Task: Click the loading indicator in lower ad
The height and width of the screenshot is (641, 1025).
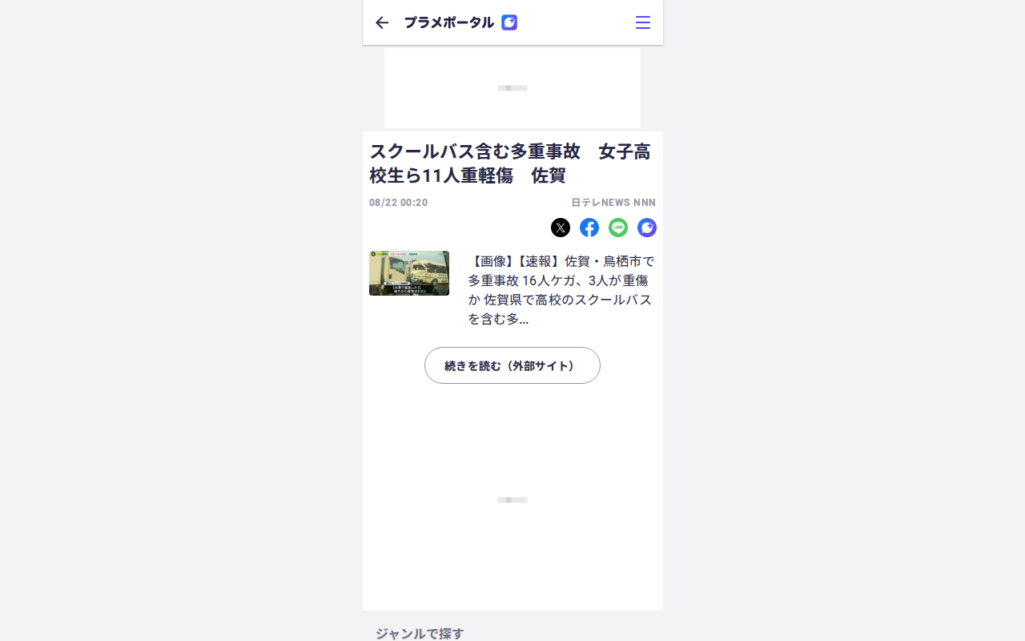Action: [512, 500]
